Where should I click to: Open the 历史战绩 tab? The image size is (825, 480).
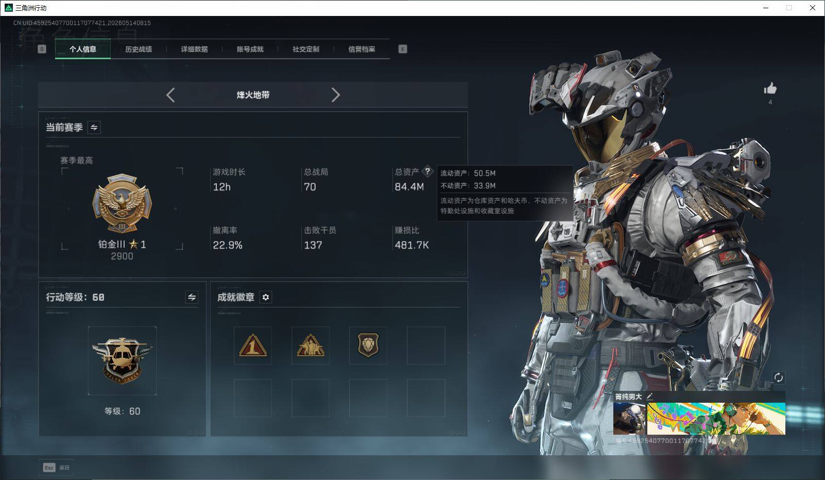pos(139,49)
